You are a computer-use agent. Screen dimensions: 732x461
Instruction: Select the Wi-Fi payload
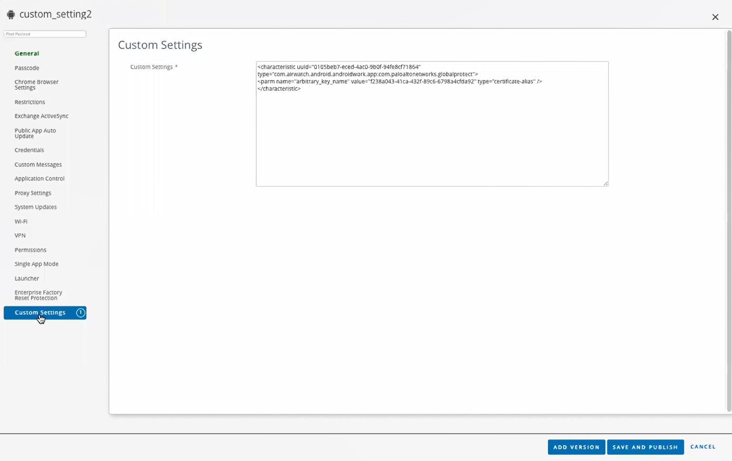(x=21, y=221)
